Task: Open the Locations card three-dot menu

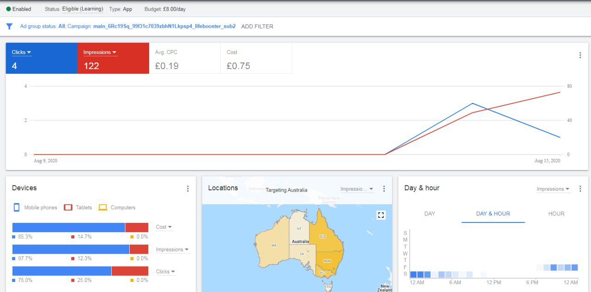Action: point(384,189)
